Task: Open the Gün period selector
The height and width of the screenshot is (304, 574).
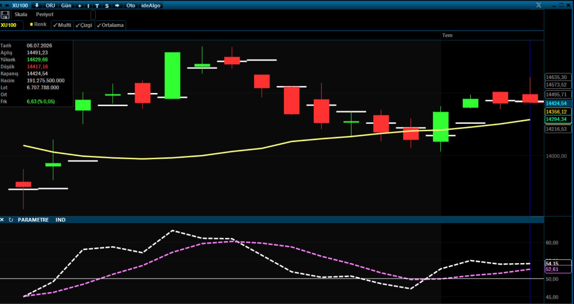Action: (66, 5)
